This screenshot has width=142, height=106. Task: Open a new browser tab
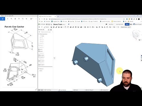point(58,16)
